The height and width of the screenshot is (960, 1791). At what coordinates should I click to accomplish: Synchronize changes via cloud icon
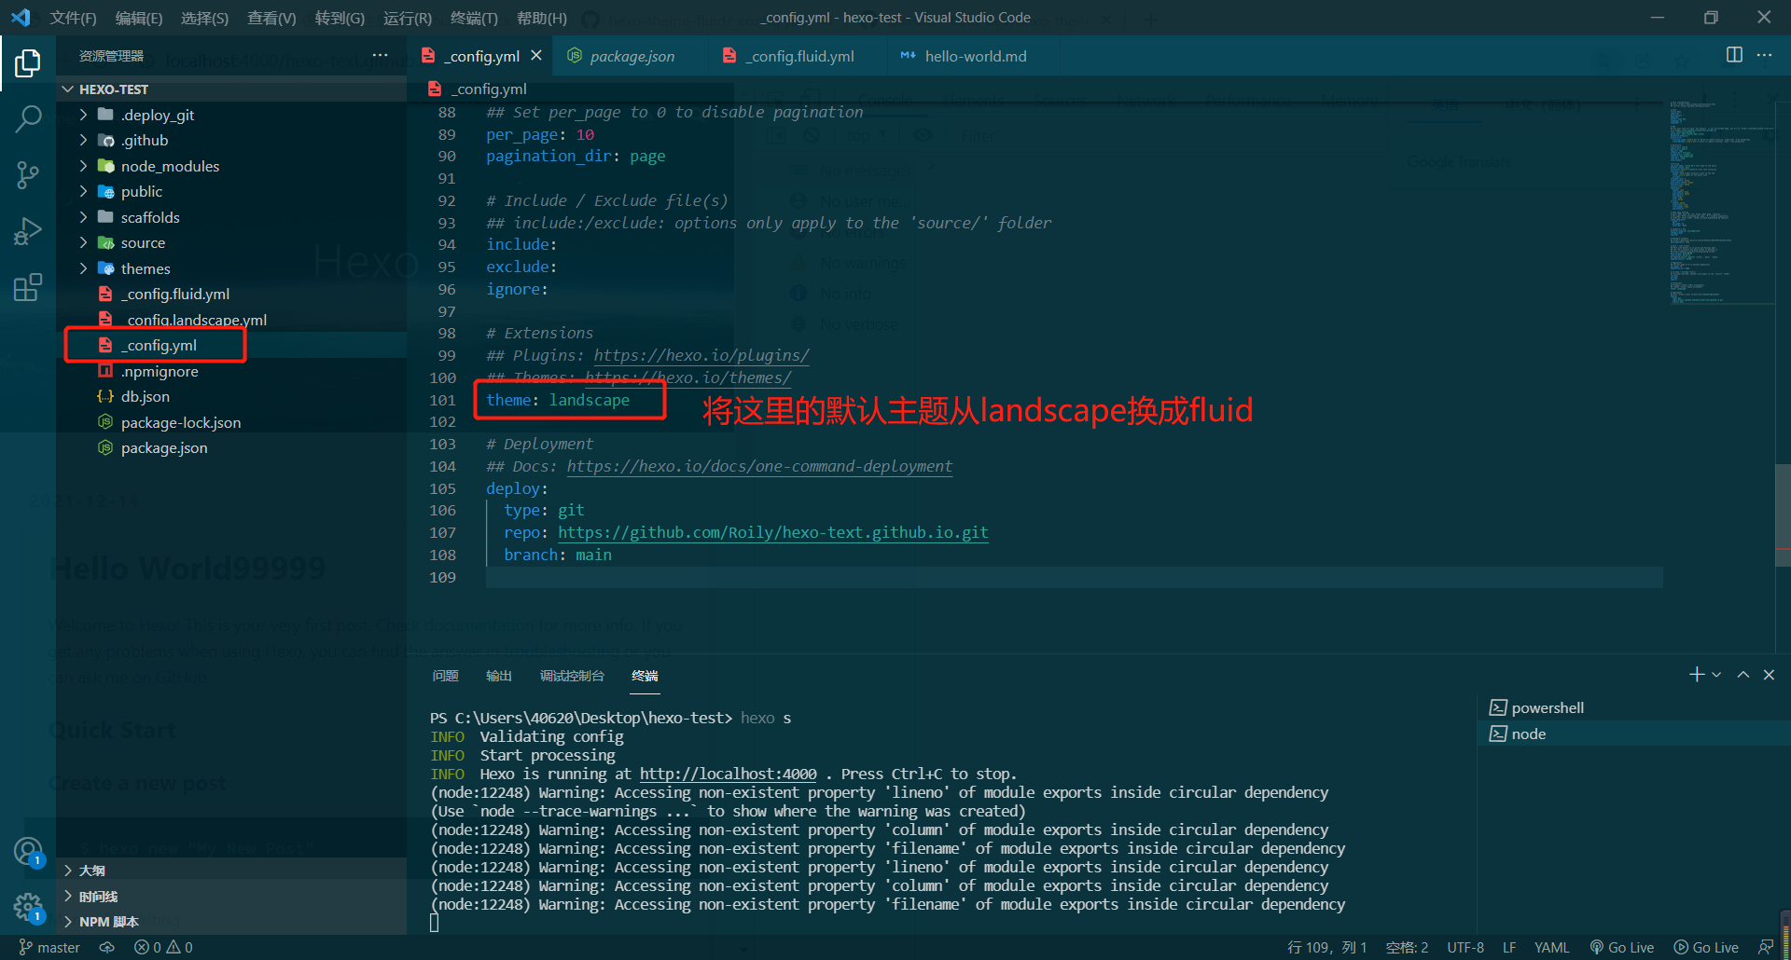point(107,947)
